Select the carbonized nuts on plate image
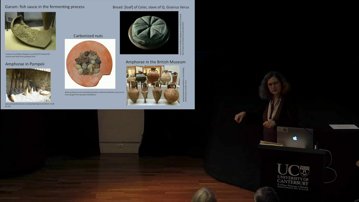The image size is (359, 202). coord(90,64)
